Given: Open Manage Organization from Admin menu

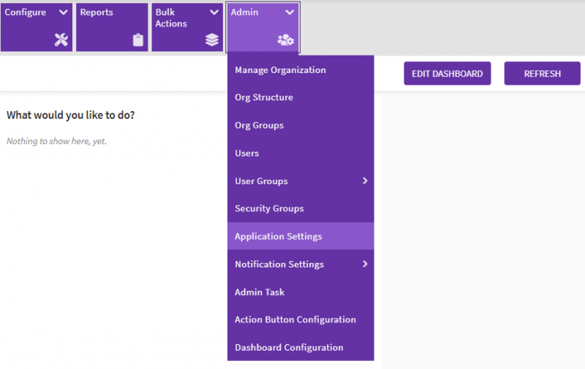Looking at the screenshot, I should pyautogui.click(x=280, y=70).
